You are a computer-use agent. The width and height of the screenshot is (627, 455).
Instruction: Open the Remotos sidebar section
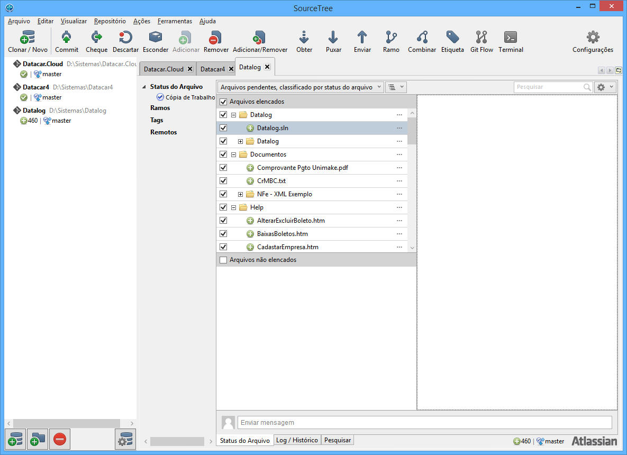click(163, 132)
